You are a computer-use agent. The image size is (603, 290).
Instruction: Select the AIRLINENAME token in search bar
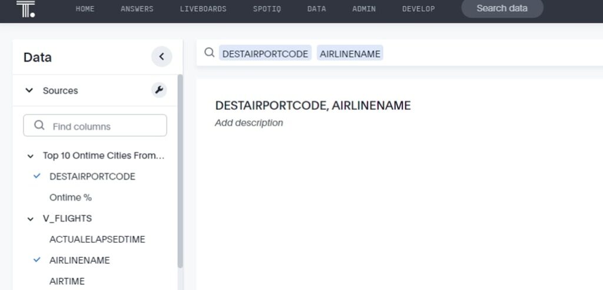coord(350,53)
